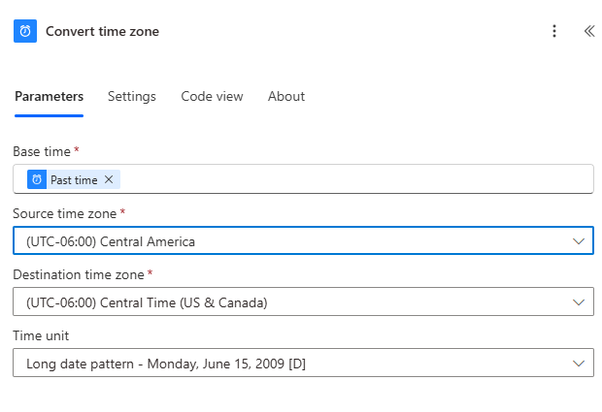This screenshot has height=412, width=602.
Task: Expand the Time unit dropdown arrow
Action: pyautogui.click(x=579, y=364)
